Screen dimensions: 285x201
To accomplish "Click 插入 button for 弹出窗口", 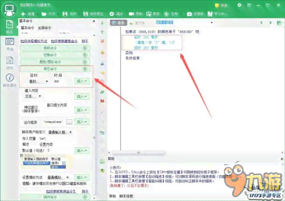I will pos(82,110).
